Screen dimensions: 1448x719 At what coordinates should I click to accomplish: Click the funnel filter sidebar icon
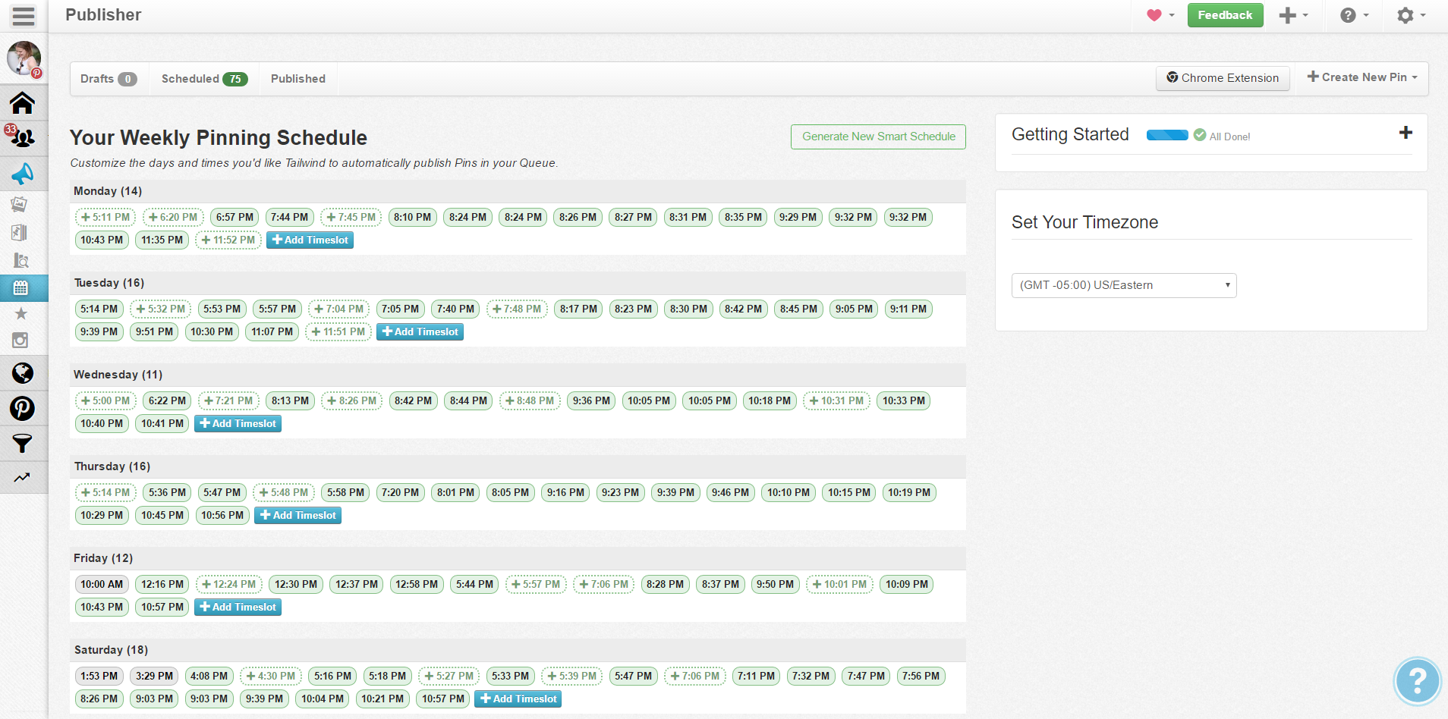click(22, 443)
